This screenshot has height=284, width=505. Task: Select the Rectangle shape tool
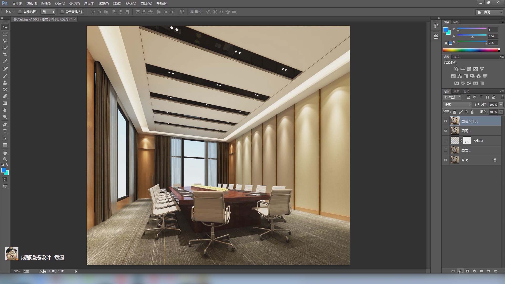[5, 145]
